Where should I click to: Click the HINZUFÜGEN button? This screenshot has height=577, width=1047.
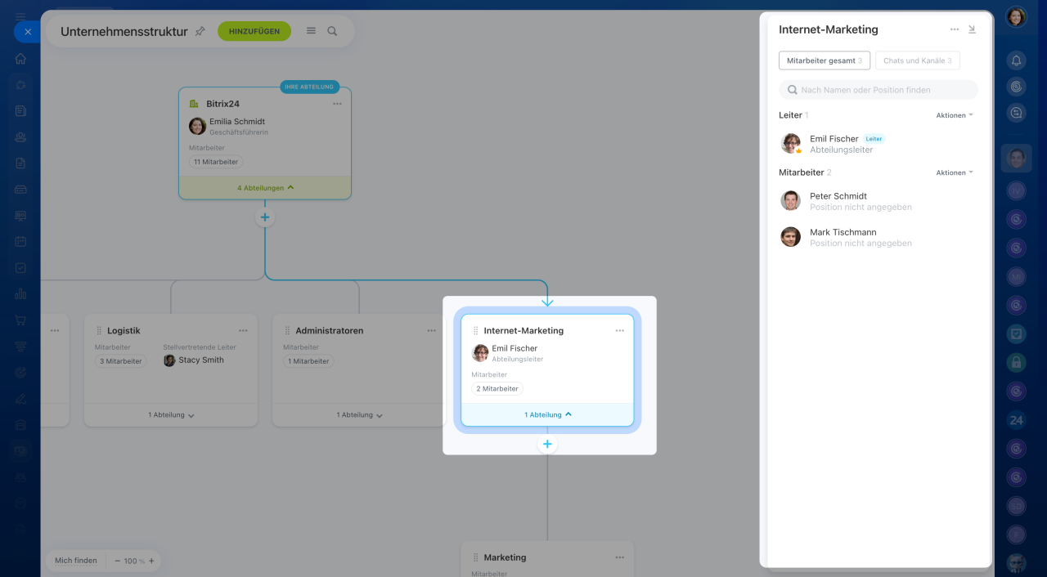[x=254, y=31]
